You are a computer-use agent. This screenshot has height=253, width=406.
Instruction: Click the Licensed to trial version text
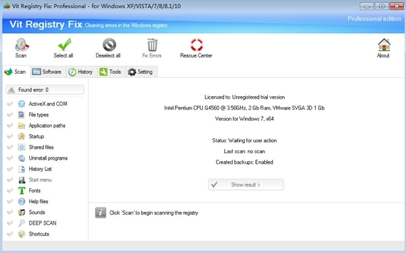[x=244, y=97]
